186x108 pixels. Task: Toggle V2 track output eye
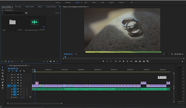(21, 83)
